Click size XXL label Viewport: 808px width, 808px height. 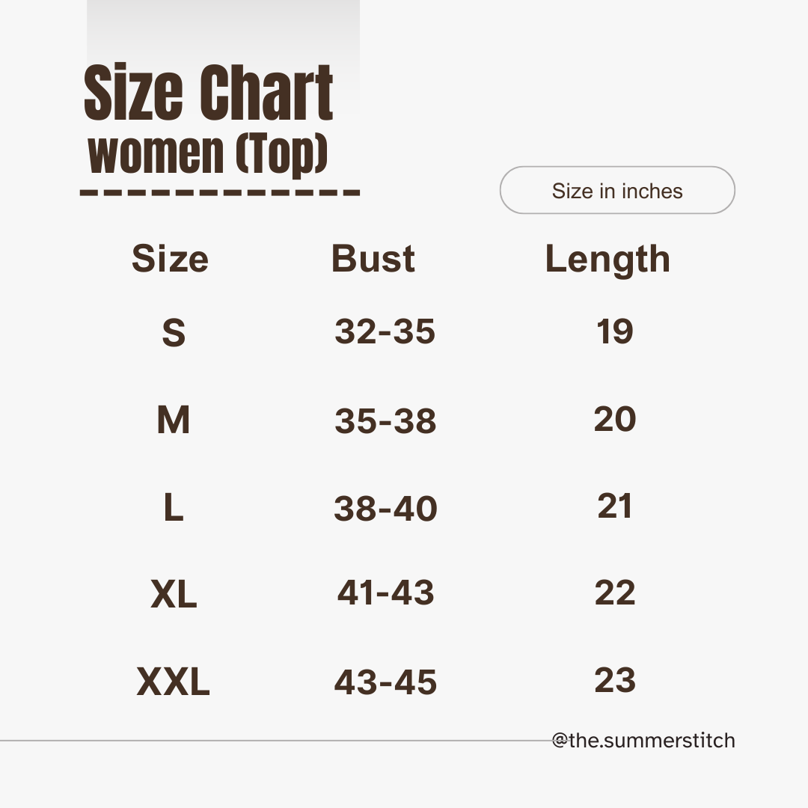(173, 682)
